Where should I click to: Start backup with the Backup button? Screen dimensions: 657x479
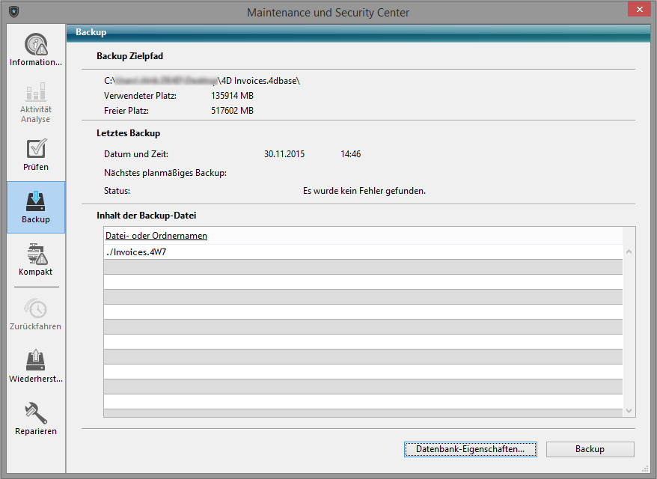click(590, 449)
